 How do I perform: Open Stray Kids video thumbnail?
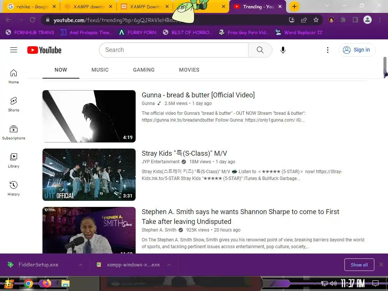[x=89, y=174]
